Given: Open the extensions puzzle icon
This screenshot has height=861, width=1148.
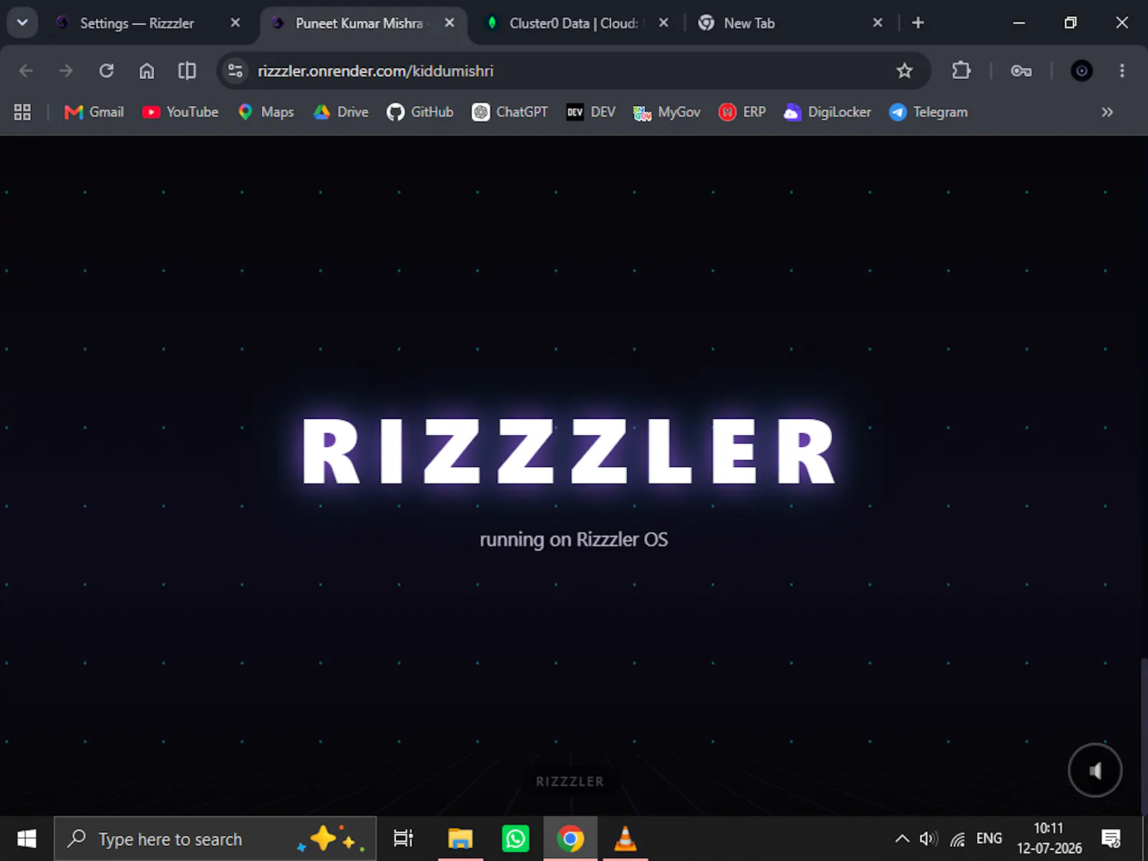Looking at the screenshot, I should 961,71.
